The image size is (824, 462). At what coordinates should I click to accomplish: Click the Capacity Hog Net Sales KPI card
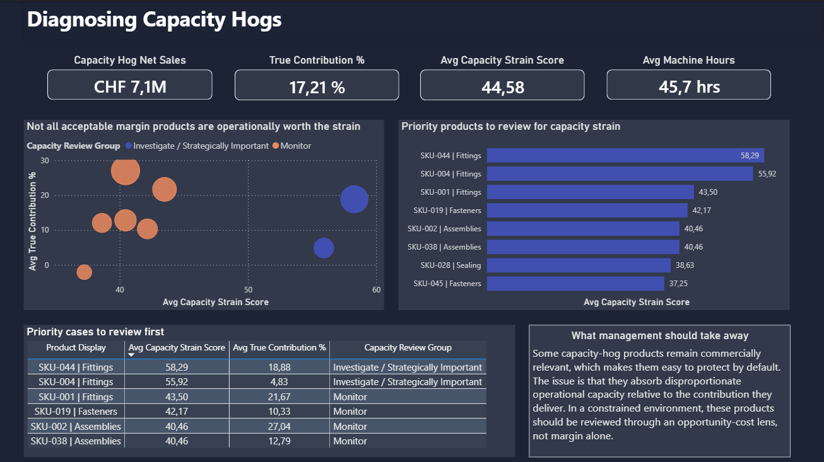click(x=129, y=84)
